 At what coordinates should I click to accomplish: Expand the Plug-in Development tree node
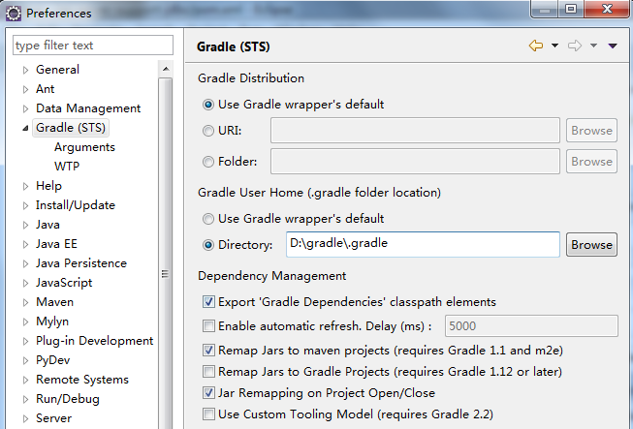point(25,341)
